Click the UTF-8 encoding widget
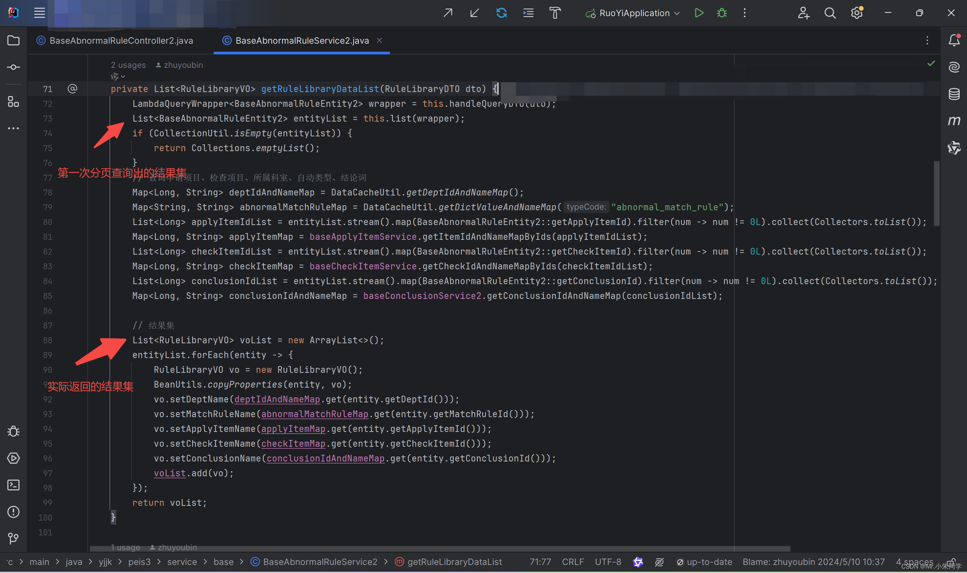This screenshot has height=573, width=967. pyautogui.click(x=608, y=562)
